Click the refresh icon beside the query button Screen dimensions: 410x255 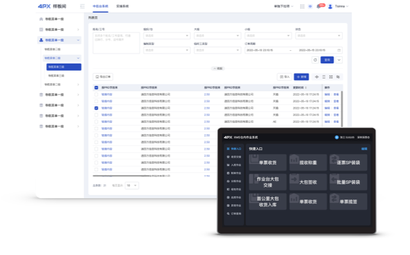coord(315,60)
